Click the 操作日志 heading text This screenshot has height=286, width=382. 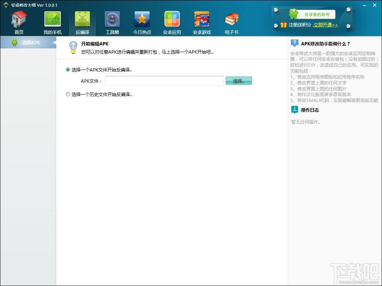pos(310,110)
